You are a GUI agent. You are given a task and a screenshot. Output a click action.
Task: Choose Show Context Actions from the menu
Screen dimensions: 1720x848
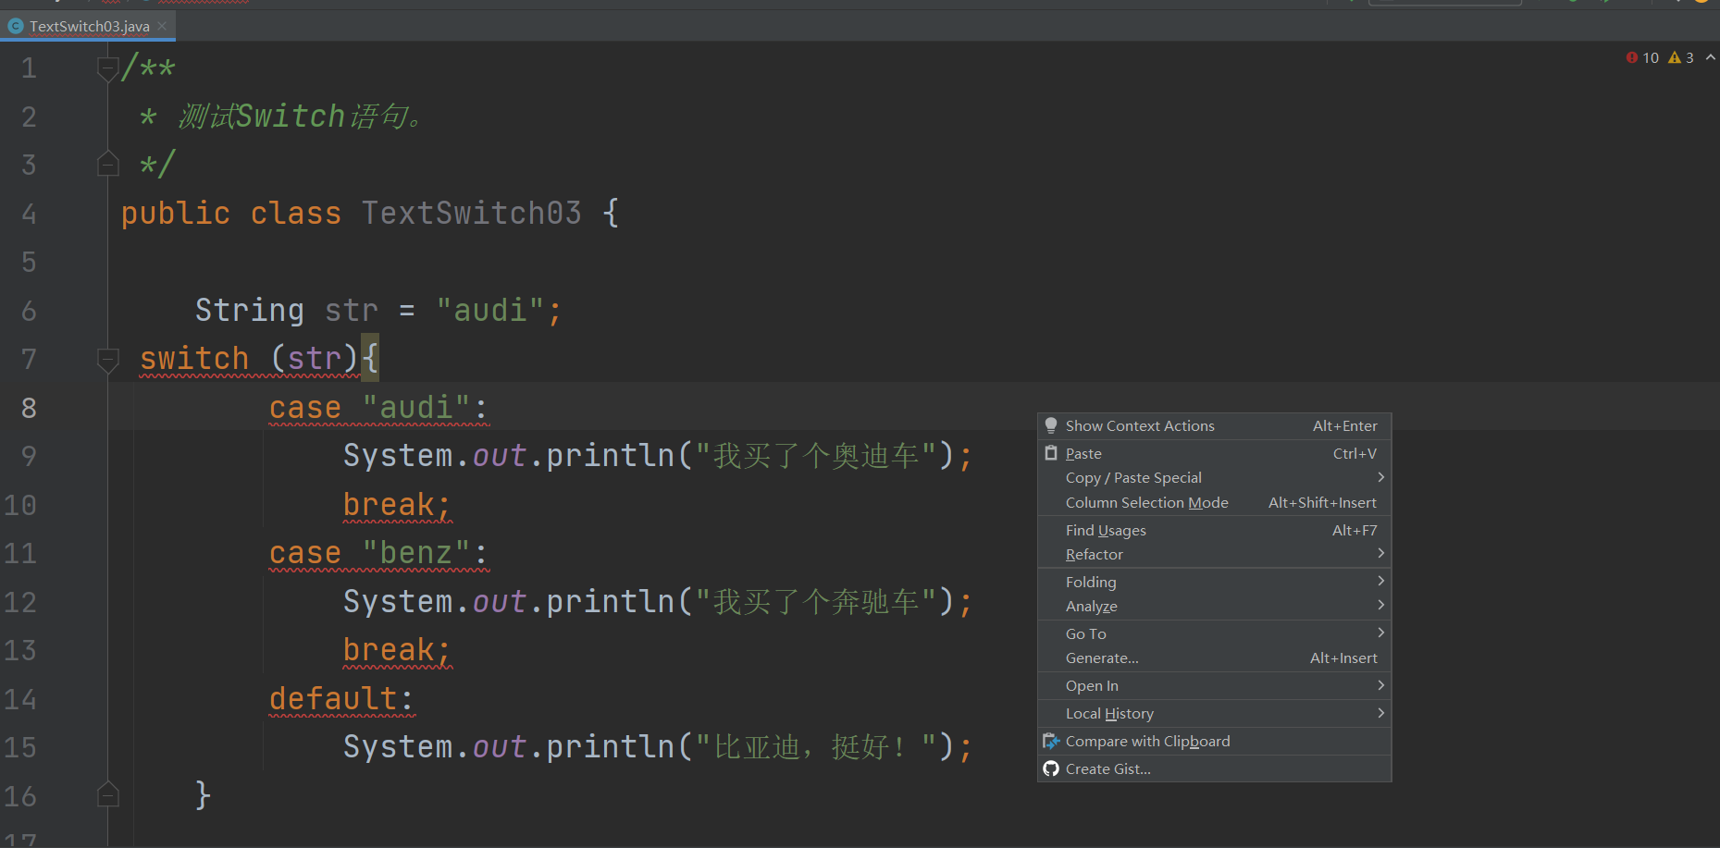coord(1214,426)
